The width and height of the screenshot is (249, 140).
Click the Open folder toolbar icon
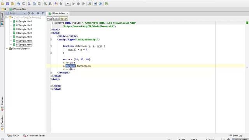(3, 3)
